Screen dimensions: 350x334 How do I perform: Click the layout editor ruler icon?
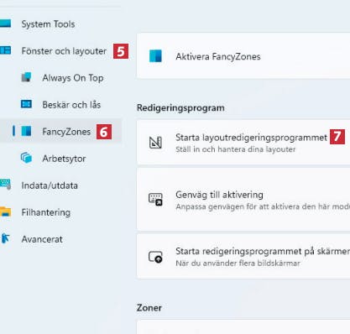[155, 143]
